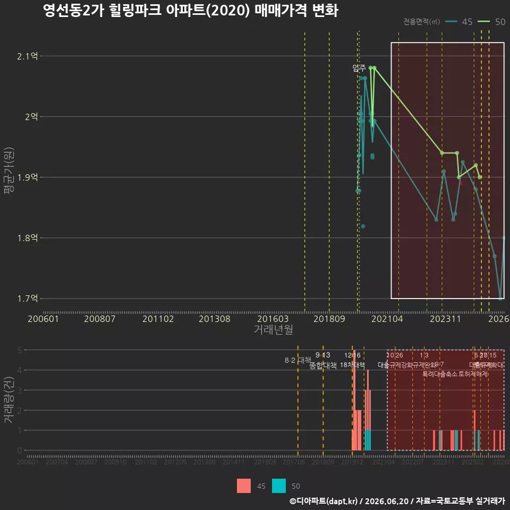Select the 2억 price axis label

tap(31, 117)
